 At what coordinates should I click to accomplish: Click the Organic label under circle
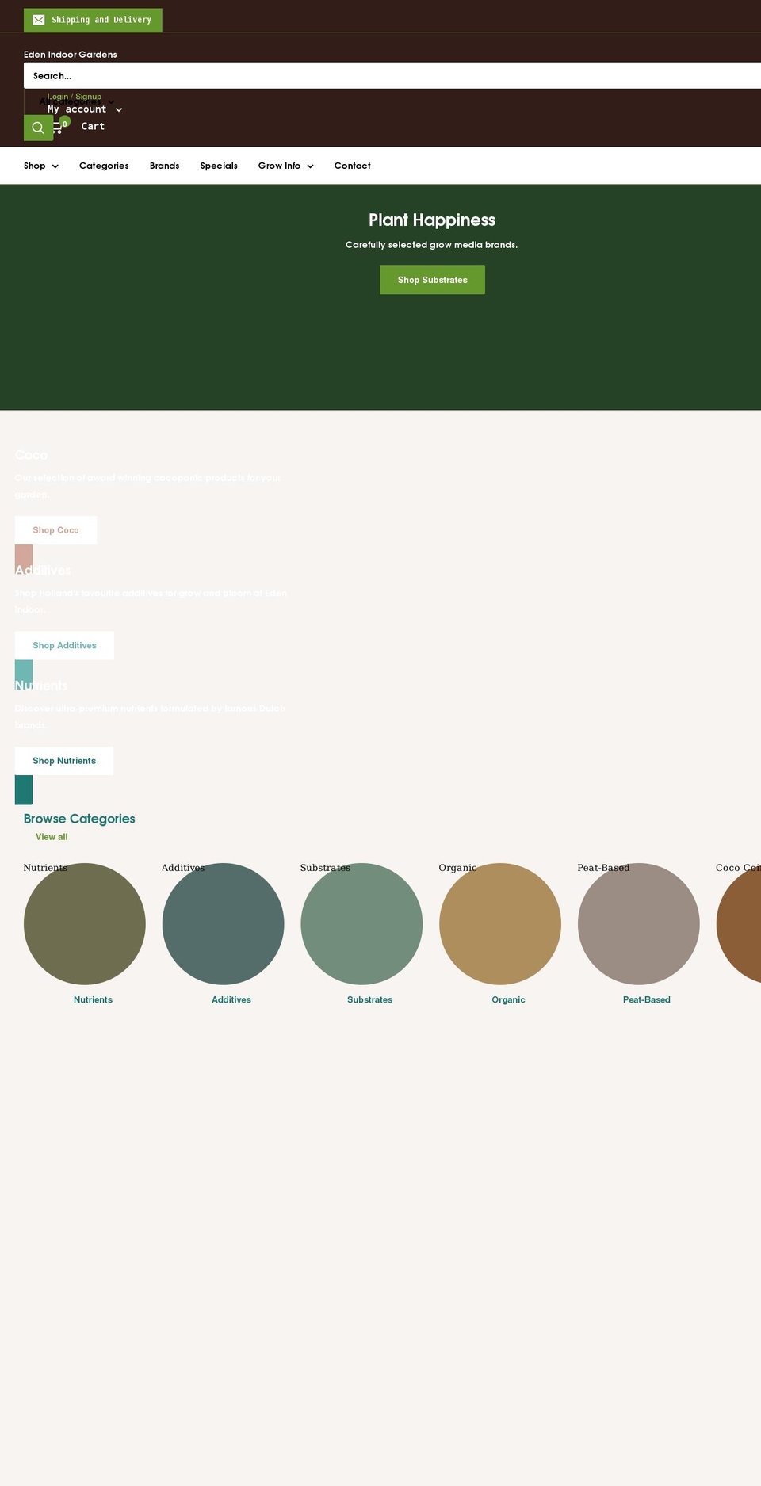click(508, 1000)
